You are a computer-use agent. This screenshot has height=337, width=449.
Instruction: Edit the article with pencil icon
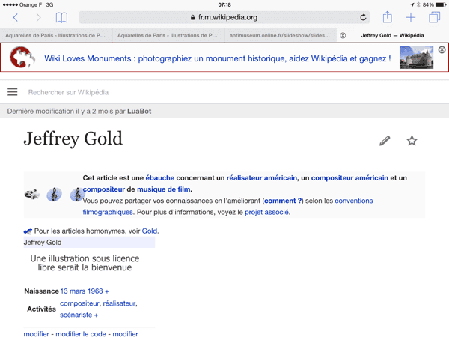coord(385,141)
